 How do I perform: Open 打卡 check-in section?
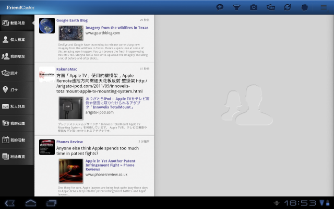(x=17, y=90)
